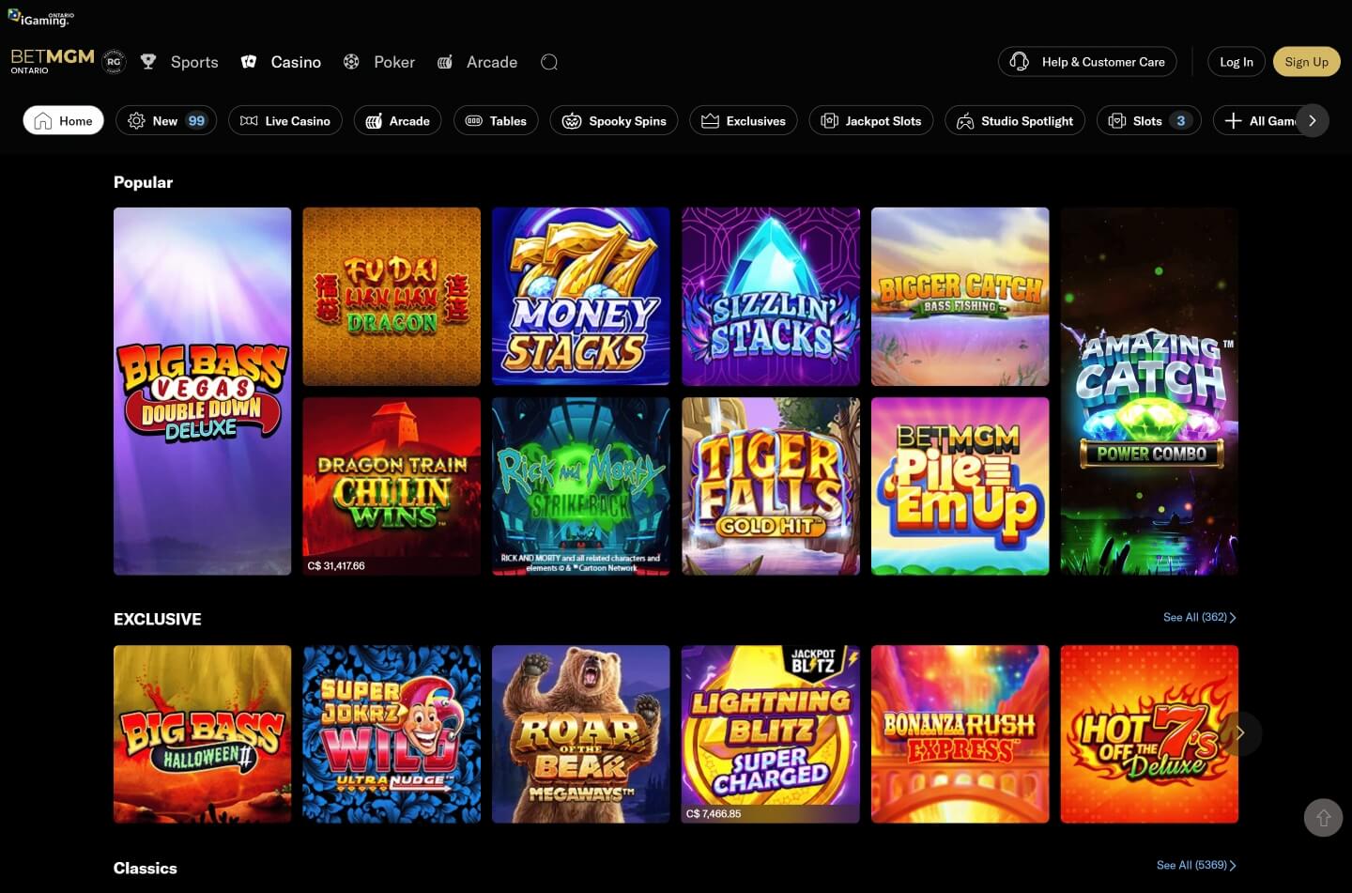Viewport: 1352px width, 893px height.
Task: Open Studio Spotlight from the filter bar
Action: (x=1014, y=120)
